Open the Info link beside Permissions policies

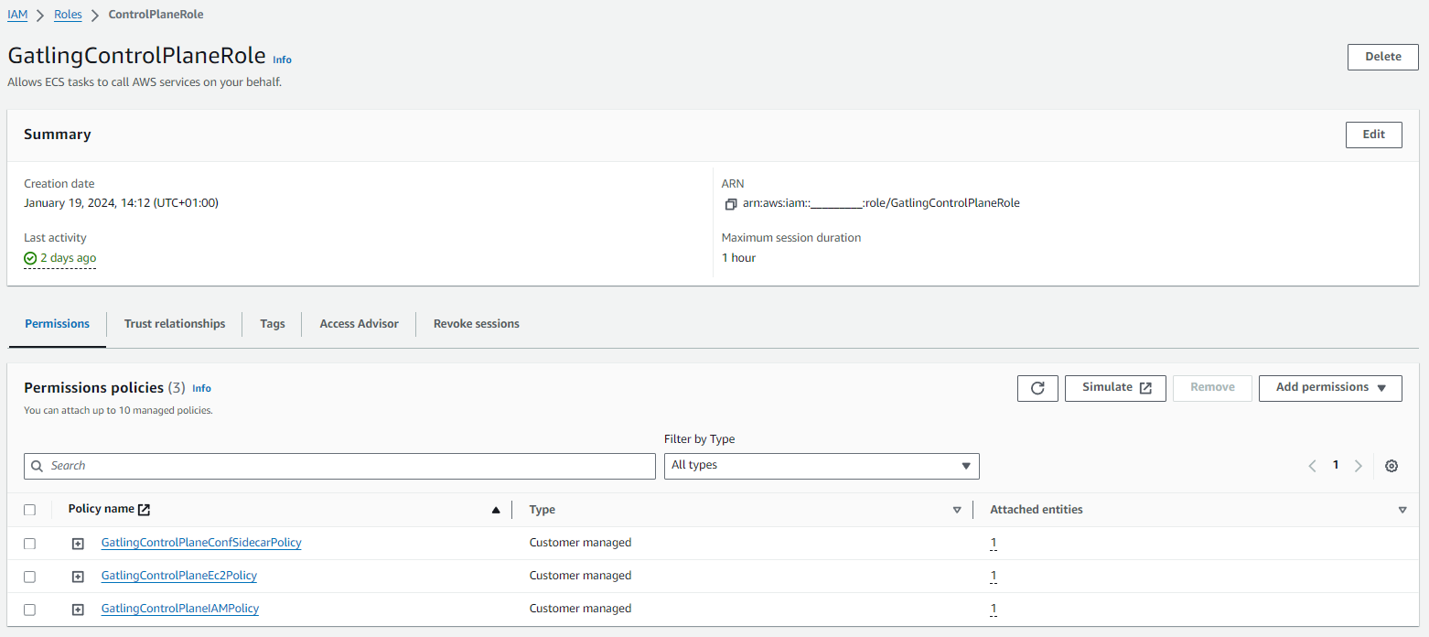pyautogui.click(x=201, y=389)
